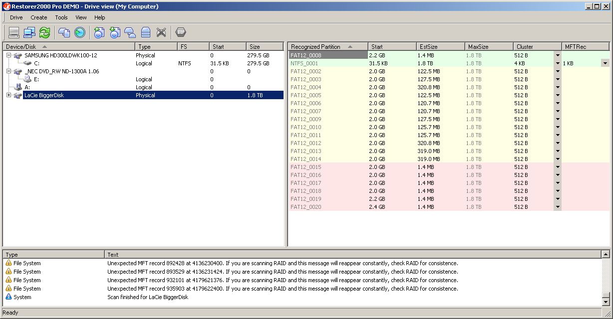The height and width of the screenshot is (319, 613).
Task: Open Cluster dropdown for FAT12_0008 row
Action: [558, 55]
